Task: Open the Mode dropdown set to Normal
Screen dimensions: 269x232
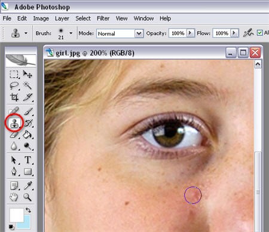Action: click(x=120, y=33)
